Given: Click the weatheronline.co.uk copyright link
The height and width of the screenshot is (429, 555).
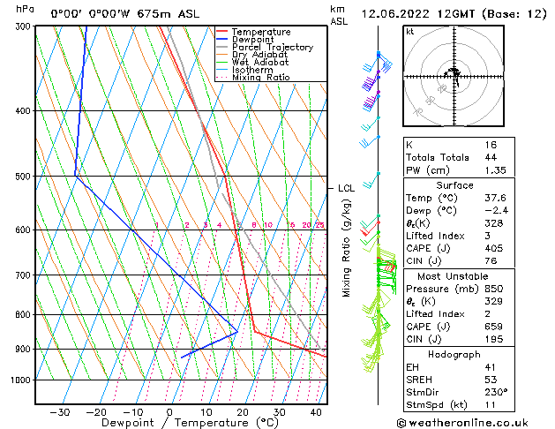Looking at the screenshot, I should tap(462, 423).
